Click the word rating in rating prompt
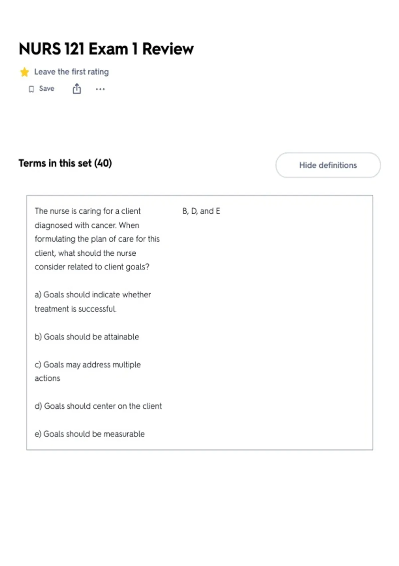This screenshot has width=399, height=566. [x=98, y=72]
